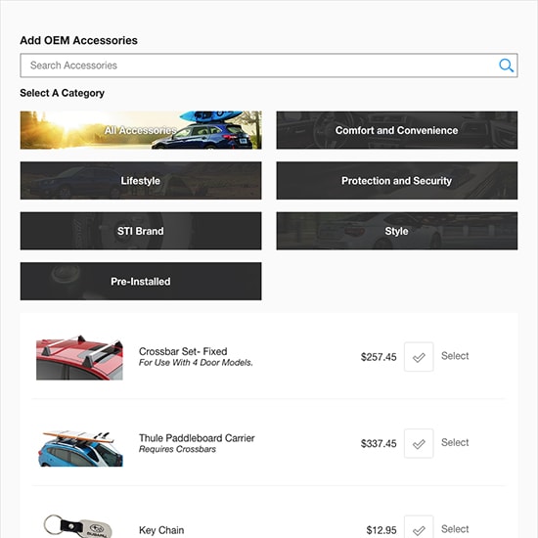Select the STI Brand category
Viewport: 538px width, 538px height.
pos(141,231)
